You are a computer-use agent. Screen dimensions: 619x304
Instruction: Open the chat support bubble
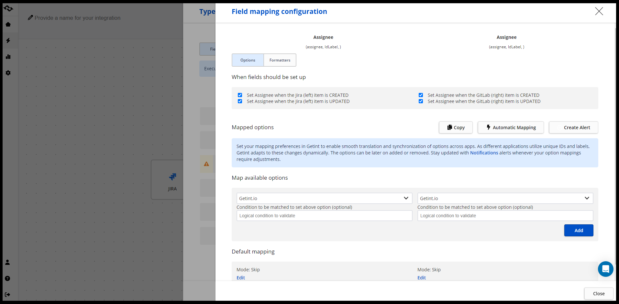coord(605,269)
